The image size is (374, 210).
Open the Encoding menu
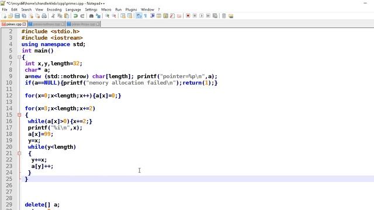point(54,9)
